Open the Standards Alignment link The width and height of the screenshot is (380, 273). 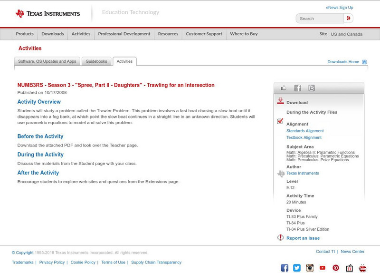tap(305, 131)
